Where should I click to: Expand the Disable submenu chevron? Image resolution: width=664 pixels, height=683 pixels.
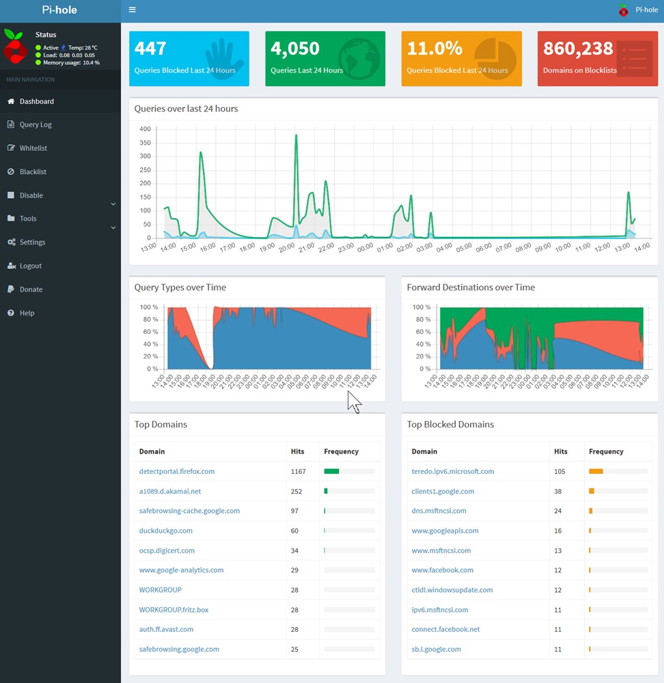(x=113, y=204)
